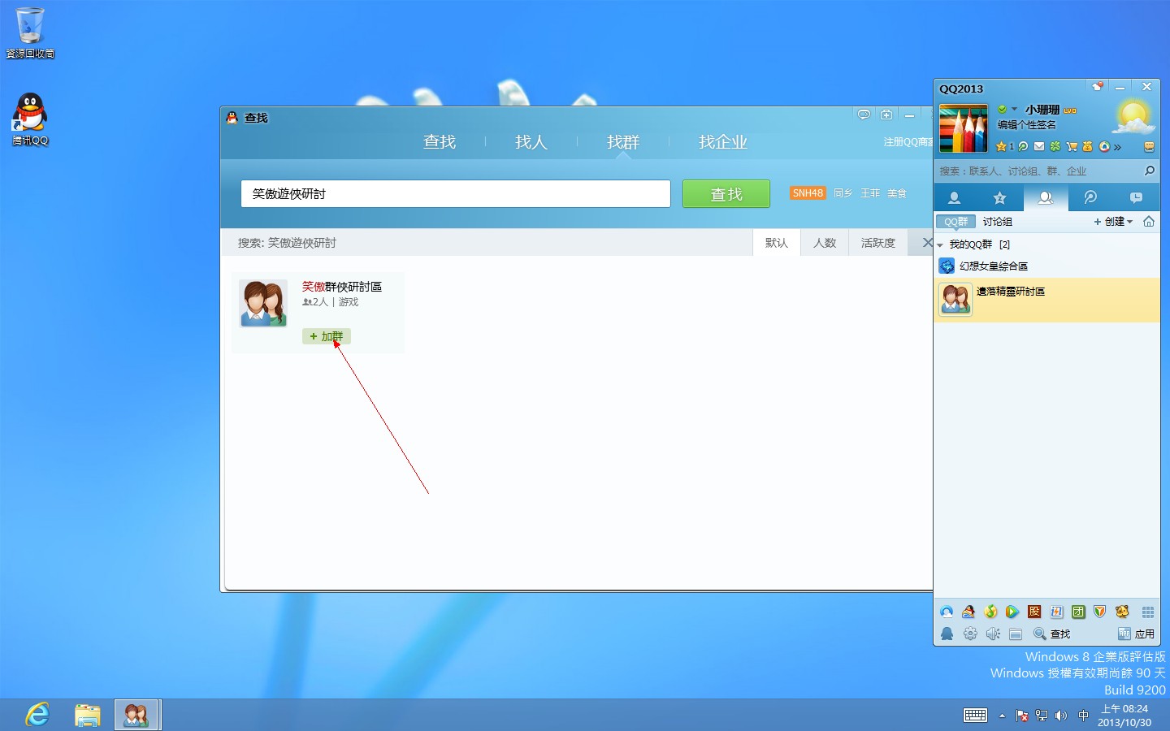Open the app grid manager icon
Image resolution: width=1170 pixels, height=731 pixels.
coord(1148,612)
